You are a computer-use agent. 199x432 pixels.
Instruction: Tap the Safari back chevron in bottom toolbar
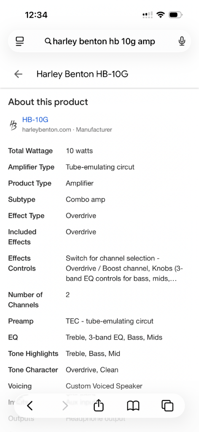[30, 406]
